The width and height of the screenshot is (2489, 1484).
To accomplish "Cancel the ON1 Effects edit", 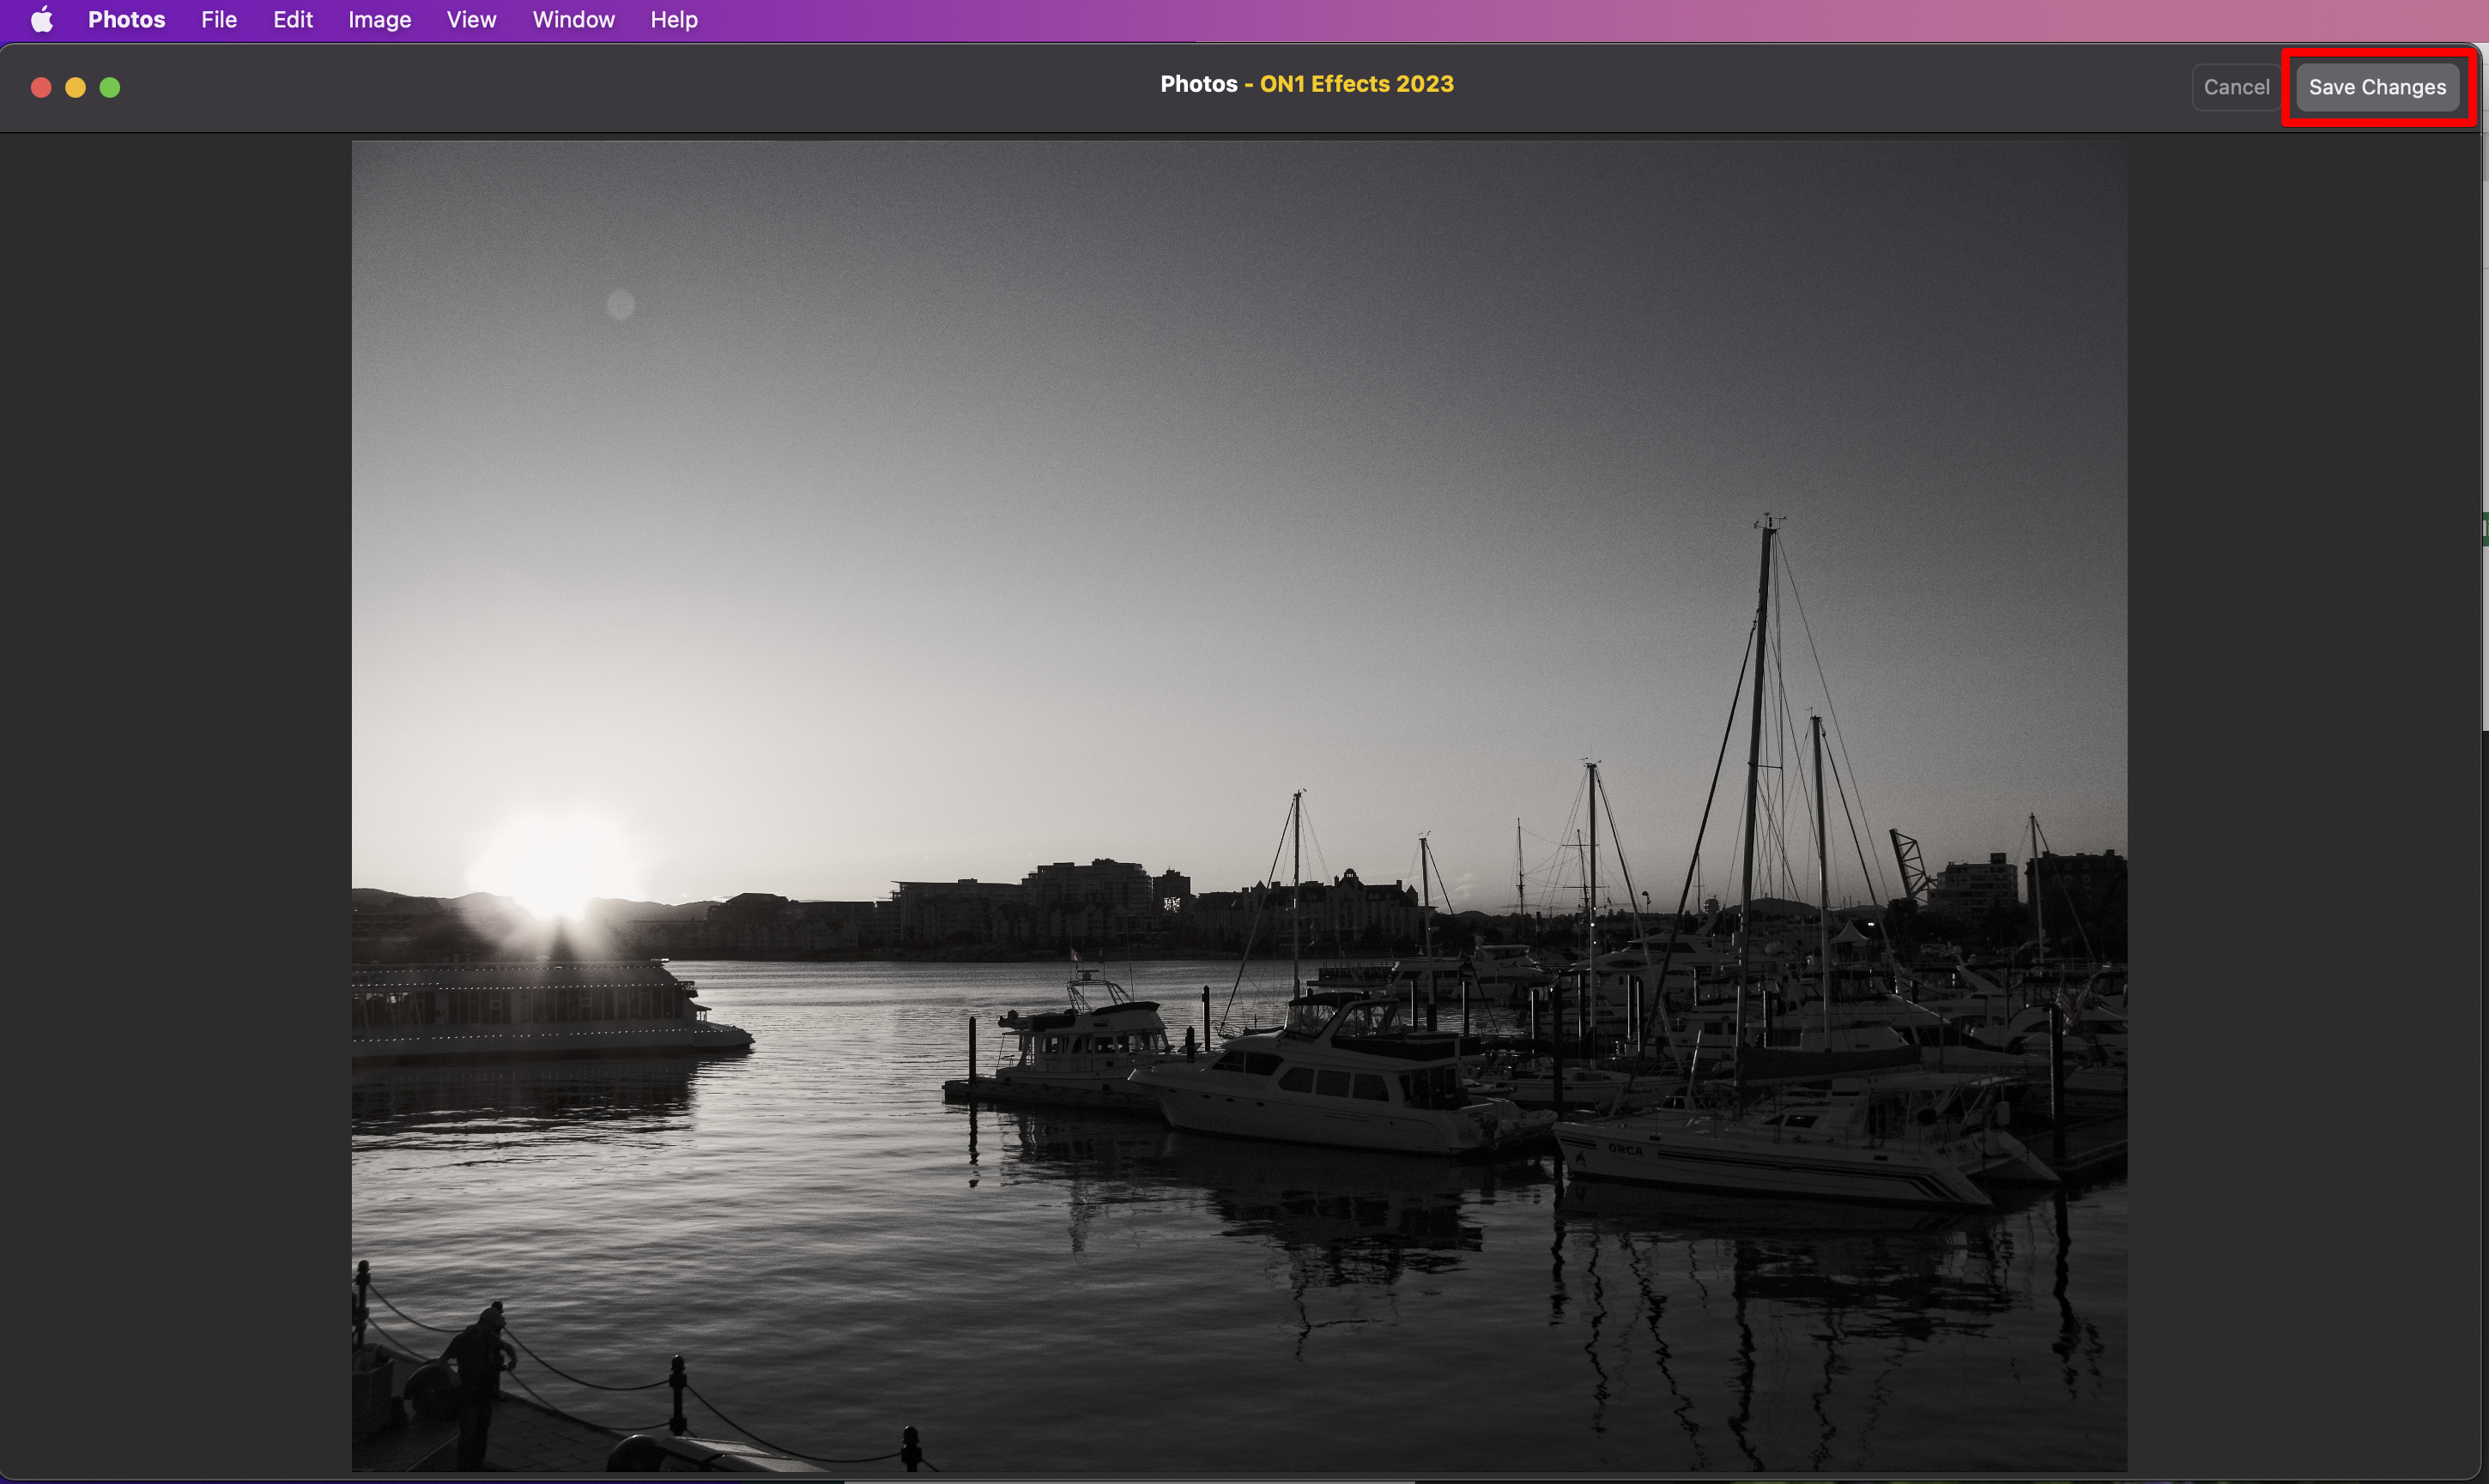I will point(2236,87).
